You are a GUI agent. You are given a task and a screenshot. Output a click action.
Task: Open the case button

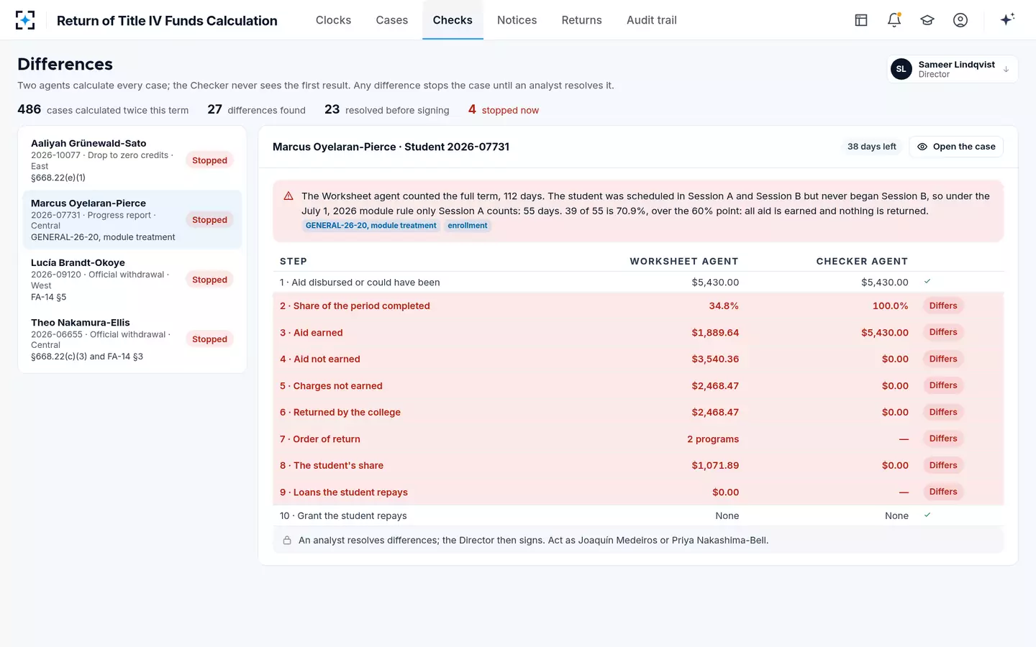(956, 147)
